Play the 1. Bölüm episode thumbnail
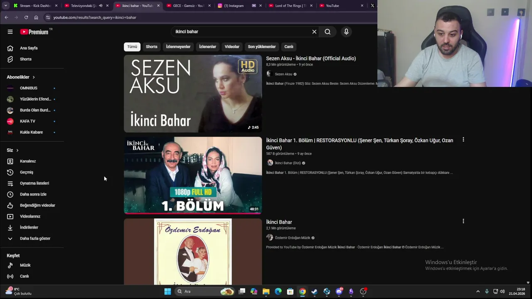 [x=193, y=176]
